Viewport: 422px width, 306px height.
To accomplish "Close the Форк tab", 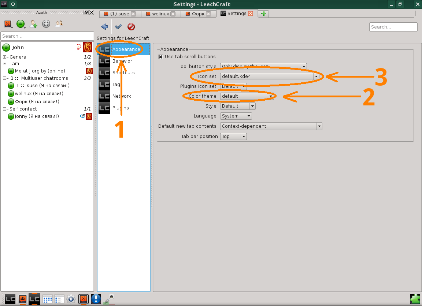I will pyautogui.click(x=208, y=14).
